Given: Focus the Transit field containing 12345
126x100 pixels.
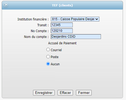Looking at the screenshot, I should point(62,25).
